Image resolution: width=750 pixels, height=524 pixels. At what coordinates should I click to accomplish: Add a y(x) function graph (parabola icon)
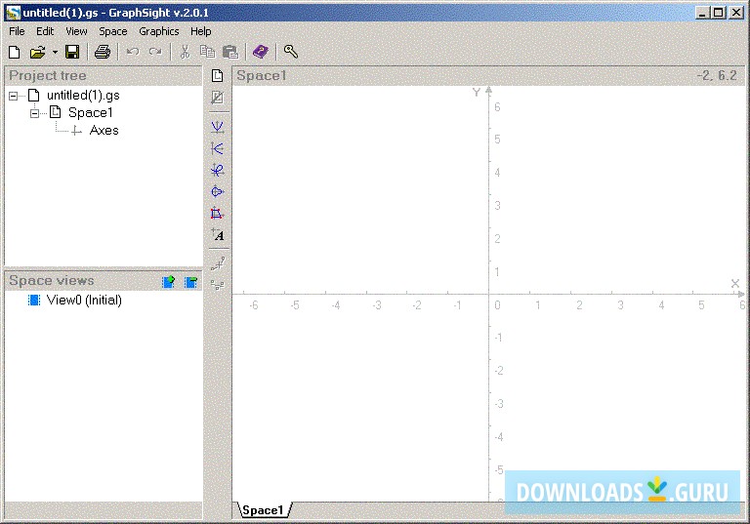[217, 127]
